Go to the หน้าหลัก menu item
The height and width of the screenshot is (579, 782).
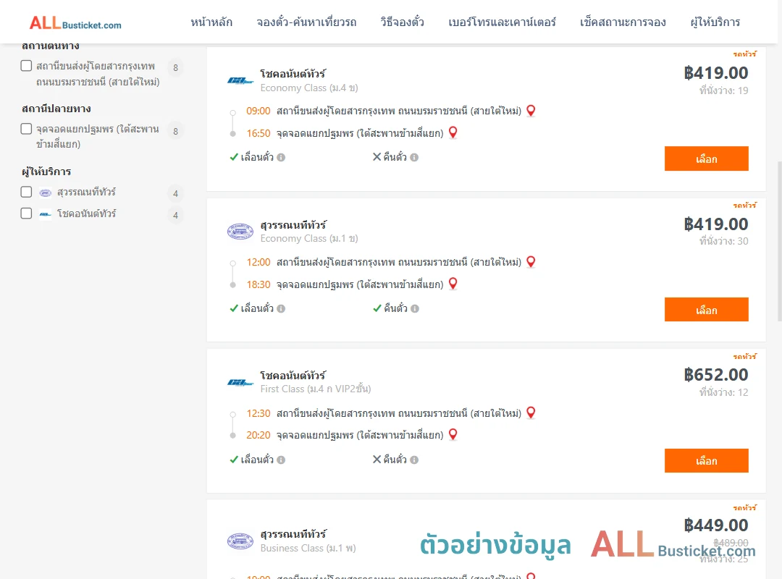(x=211, y=22)
